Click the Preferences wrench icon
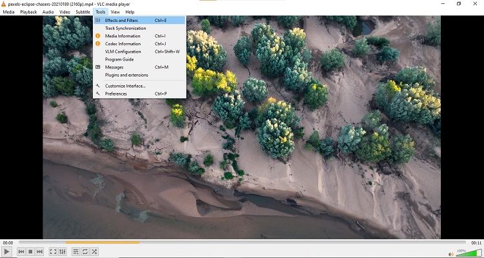The width and height of the screenshot is (484, 258). pos(98,94)
